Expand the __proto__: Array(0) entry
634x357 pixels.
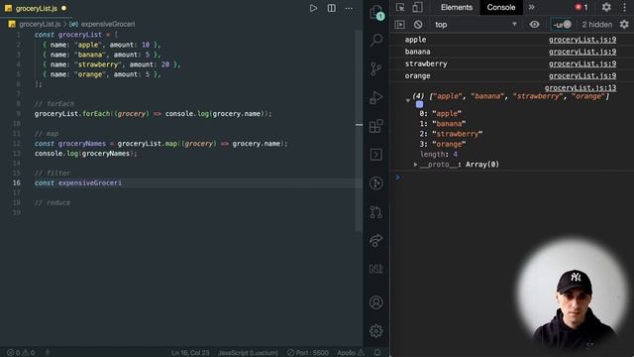[415, 165]
